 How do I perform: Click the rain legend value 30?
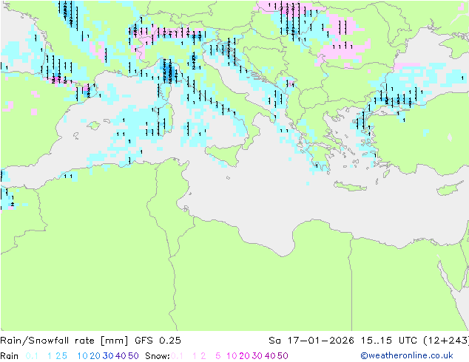click(108, 356)
